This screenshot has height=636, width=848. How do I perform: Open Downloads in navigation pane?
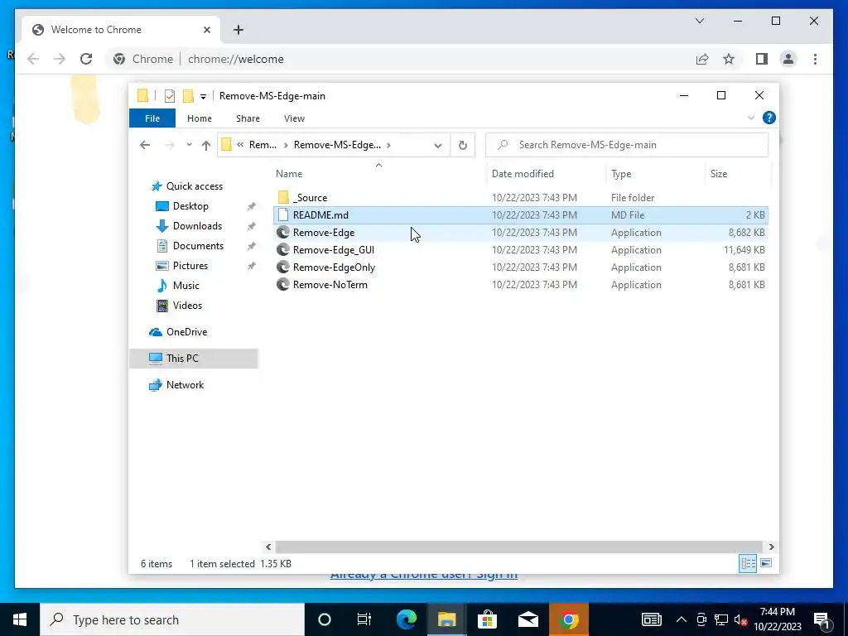tap(197, 226)
